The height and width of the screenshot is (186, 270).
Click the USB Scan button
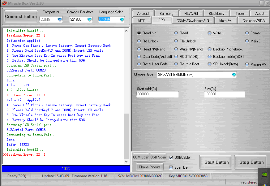point(158,157)
